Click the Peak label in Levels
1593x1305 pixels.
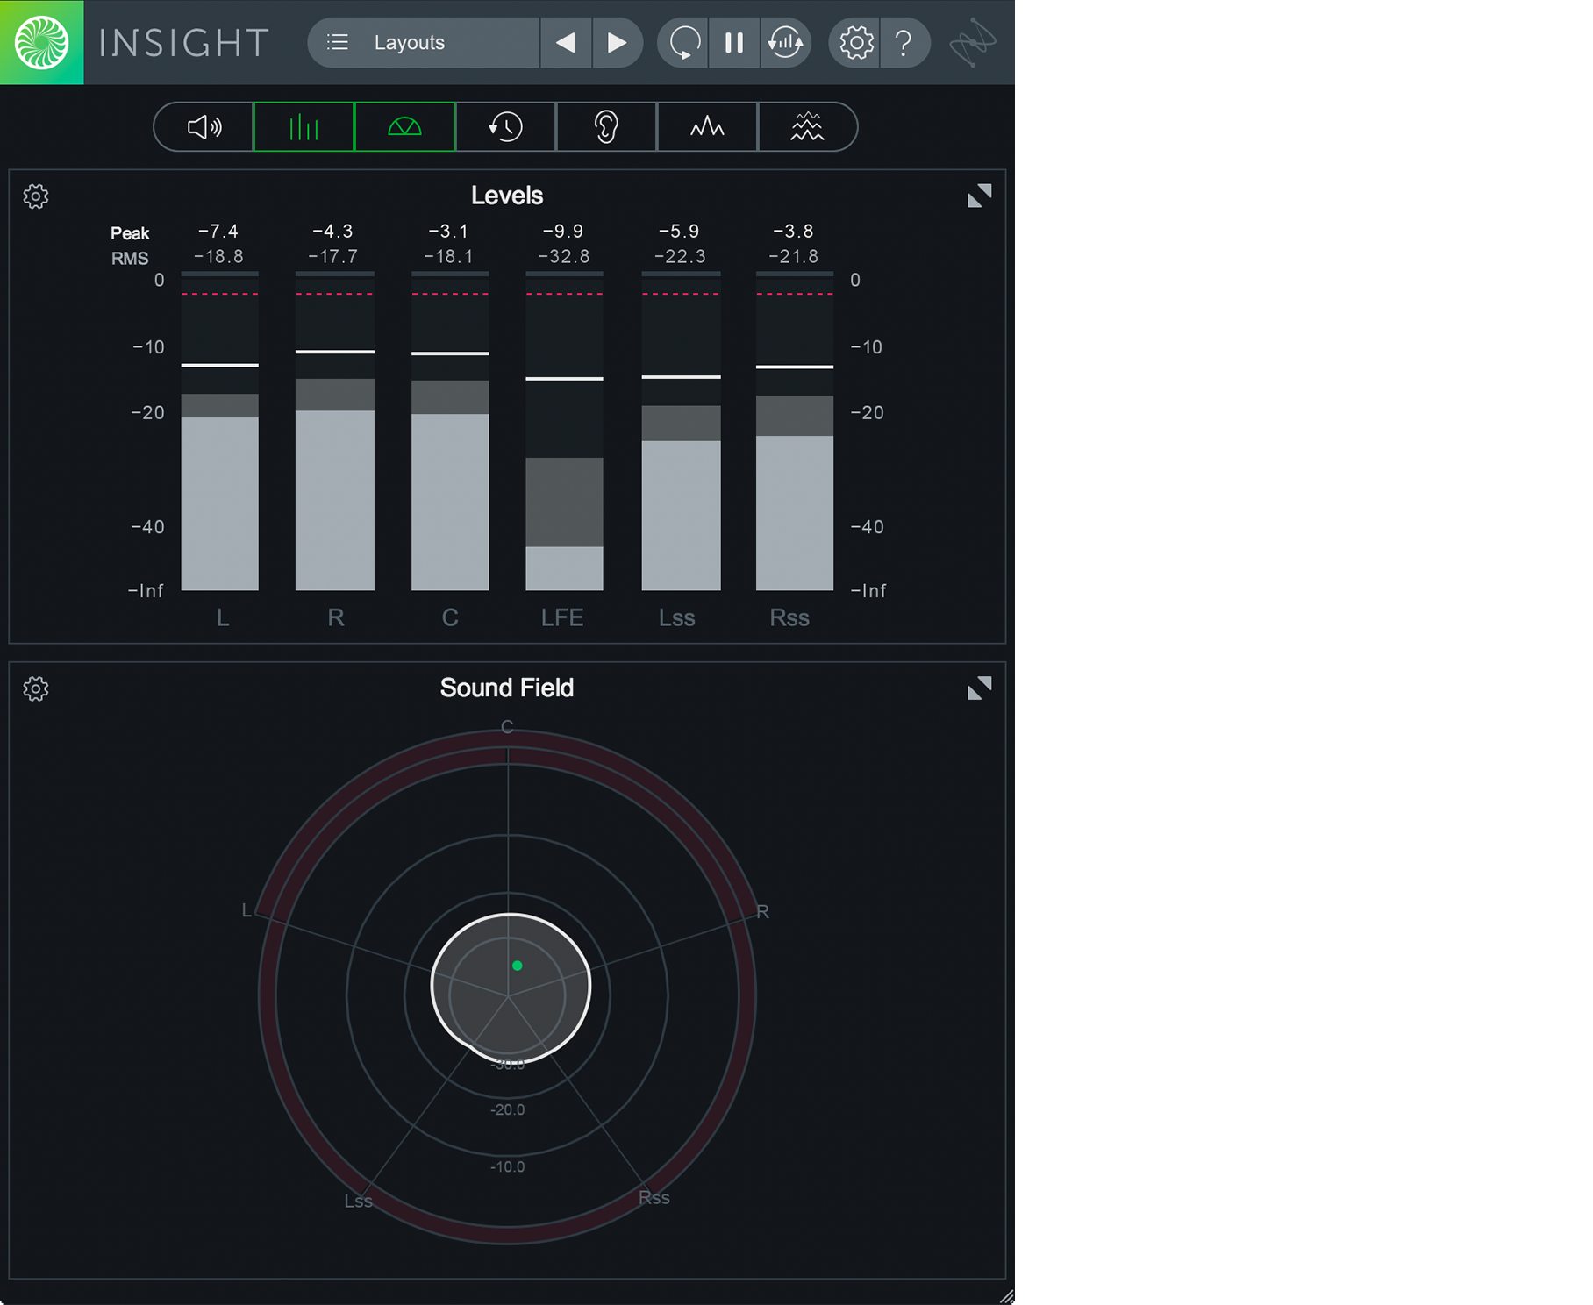pyautogui.click(x=130, y=233)
